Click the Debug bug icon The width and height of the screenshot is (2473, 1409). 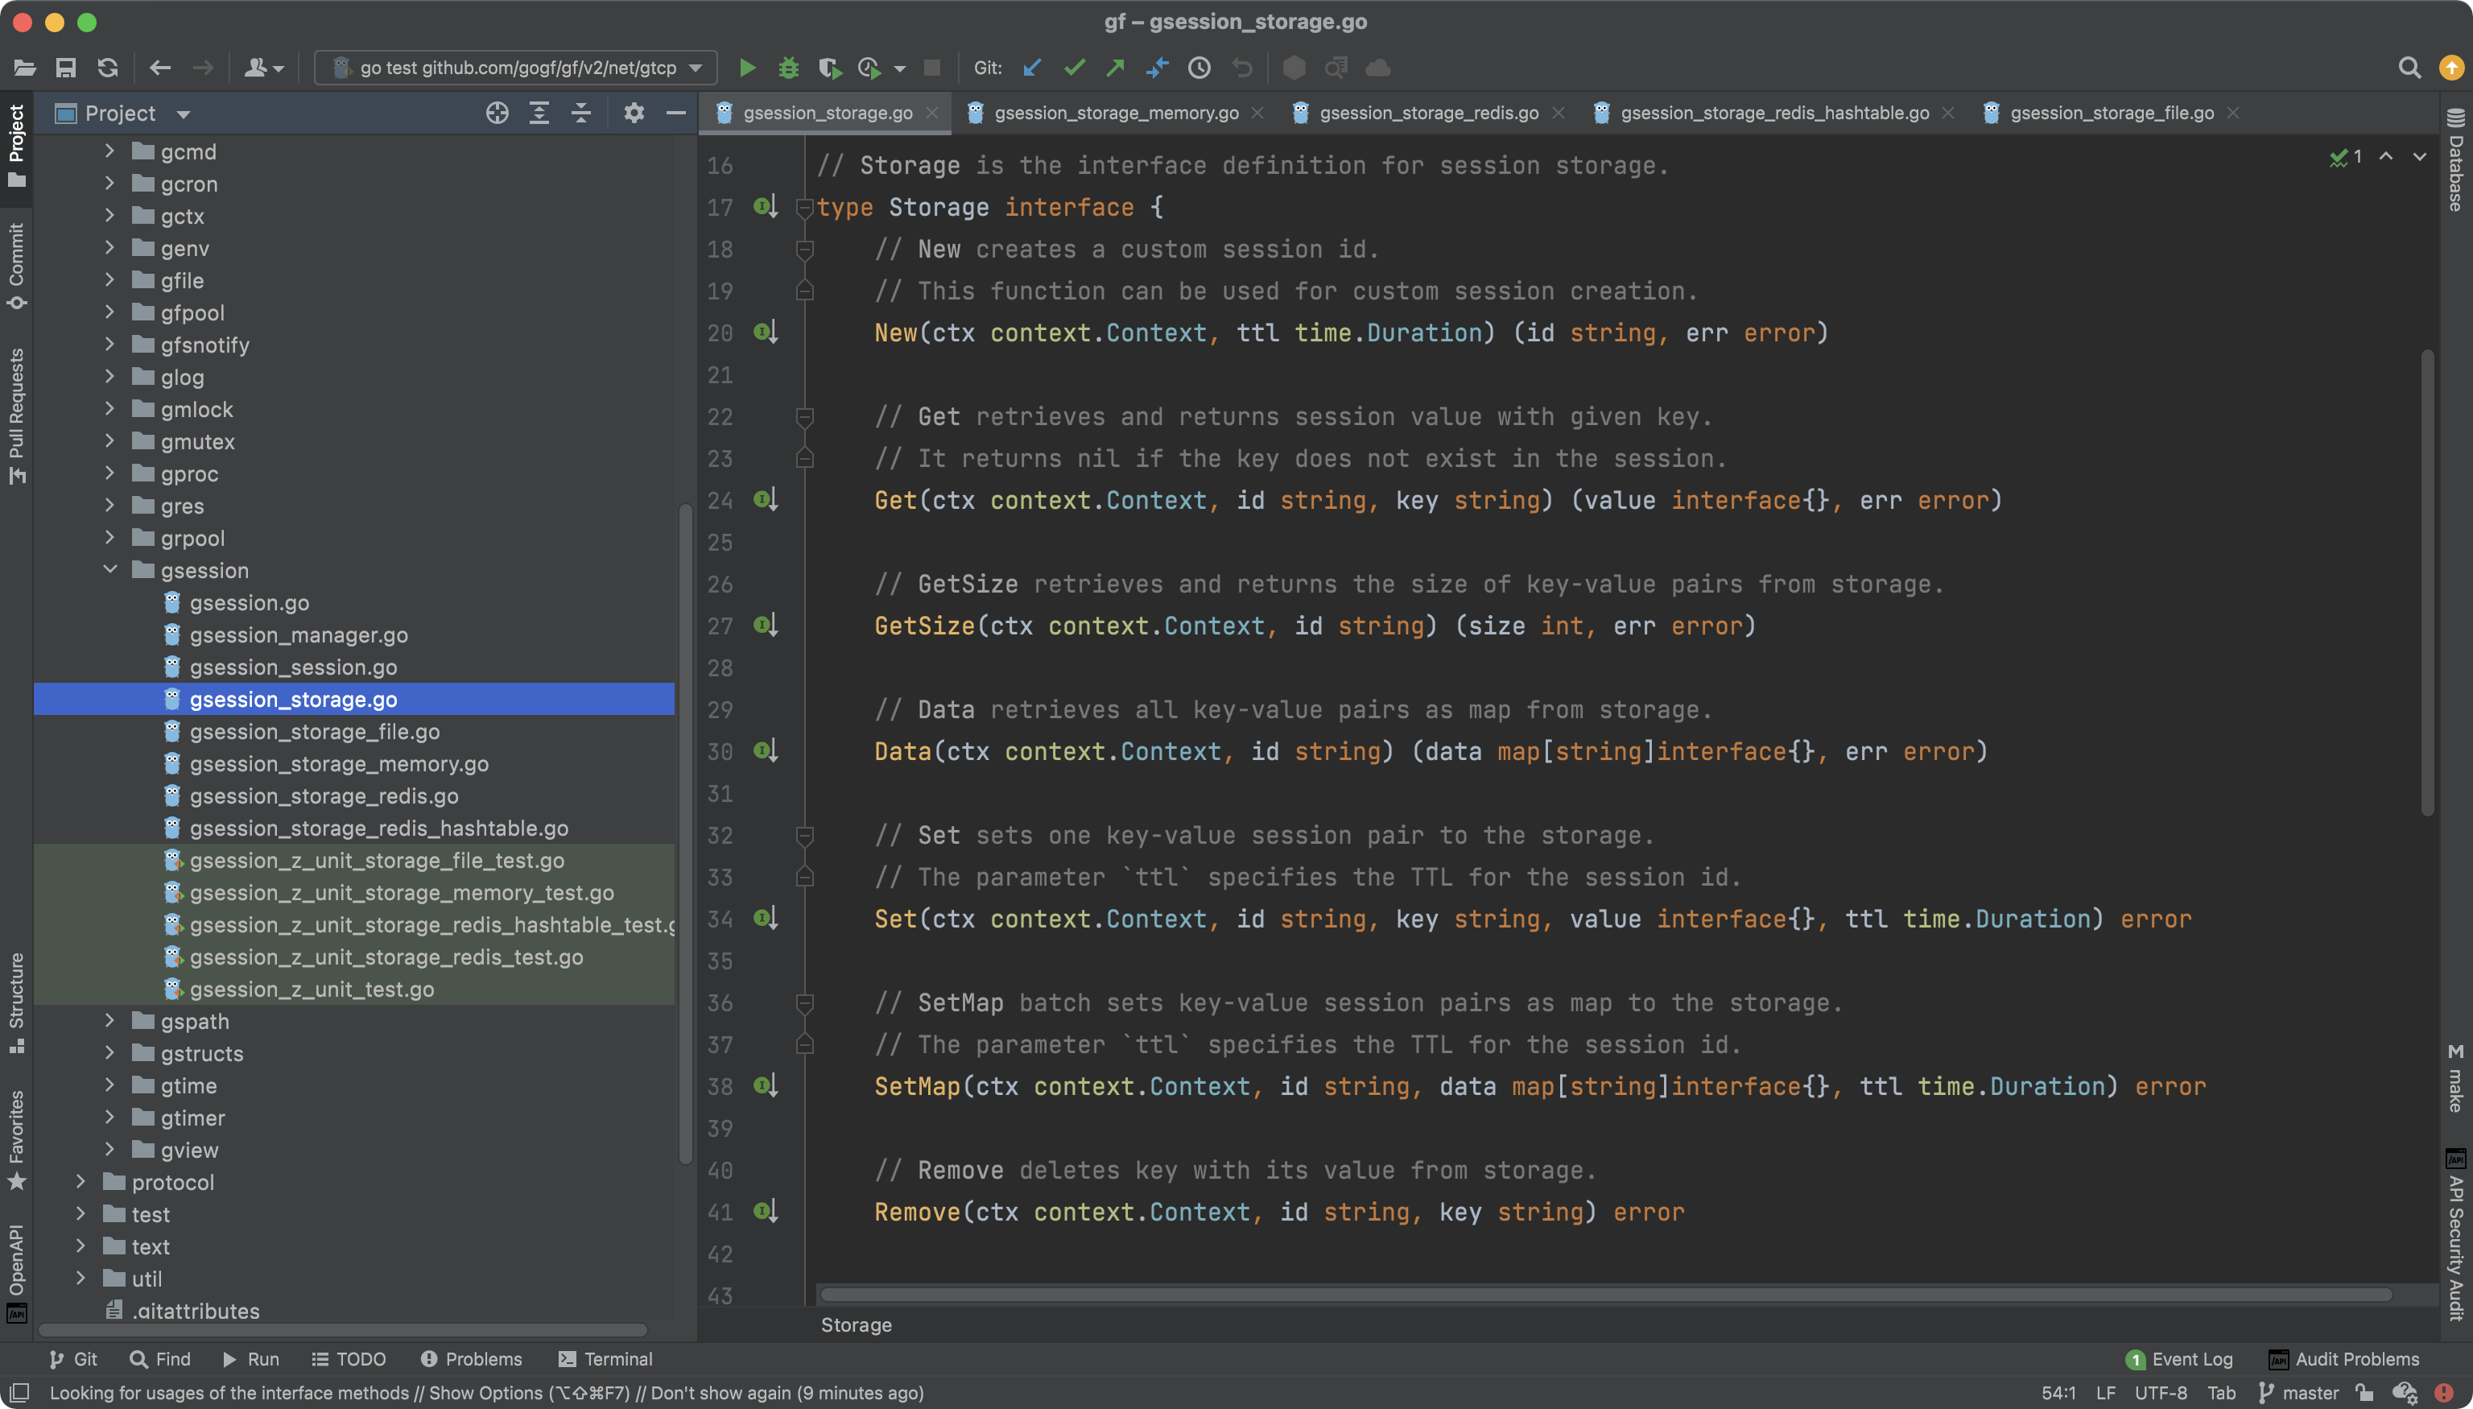pyautogui.click(x=789, y=68)
